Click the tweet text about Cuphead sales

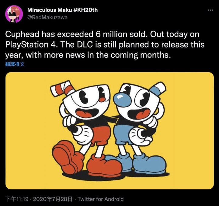(x=105, y=44)
